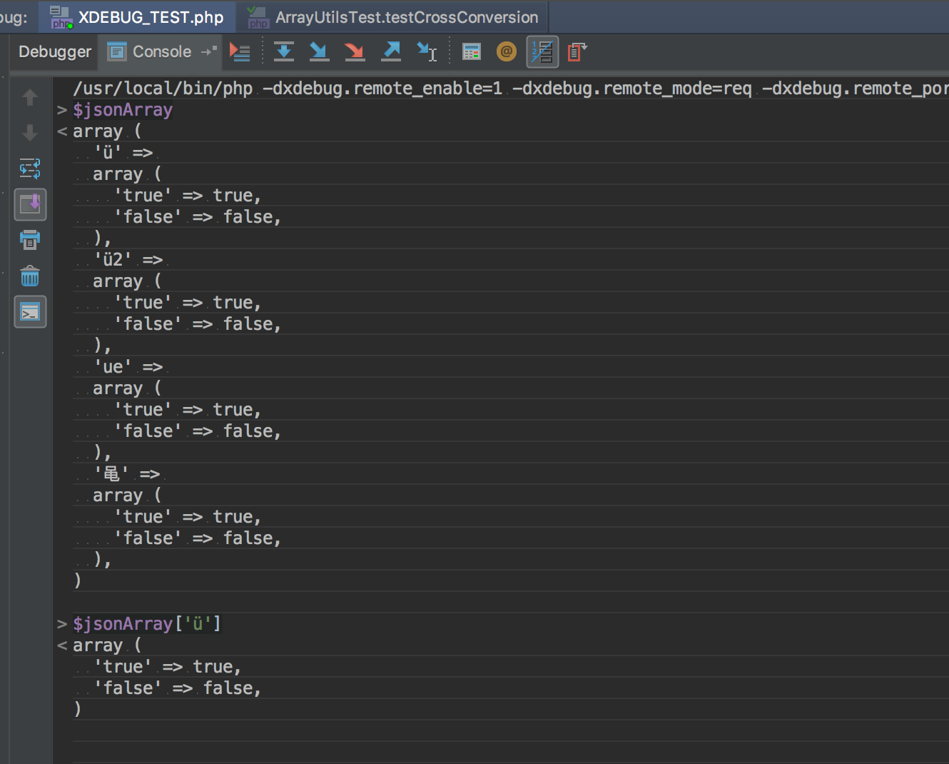Screen dimensions: 949x764
Task: Click the Run to Cursor icon
Action: point(427,52)
